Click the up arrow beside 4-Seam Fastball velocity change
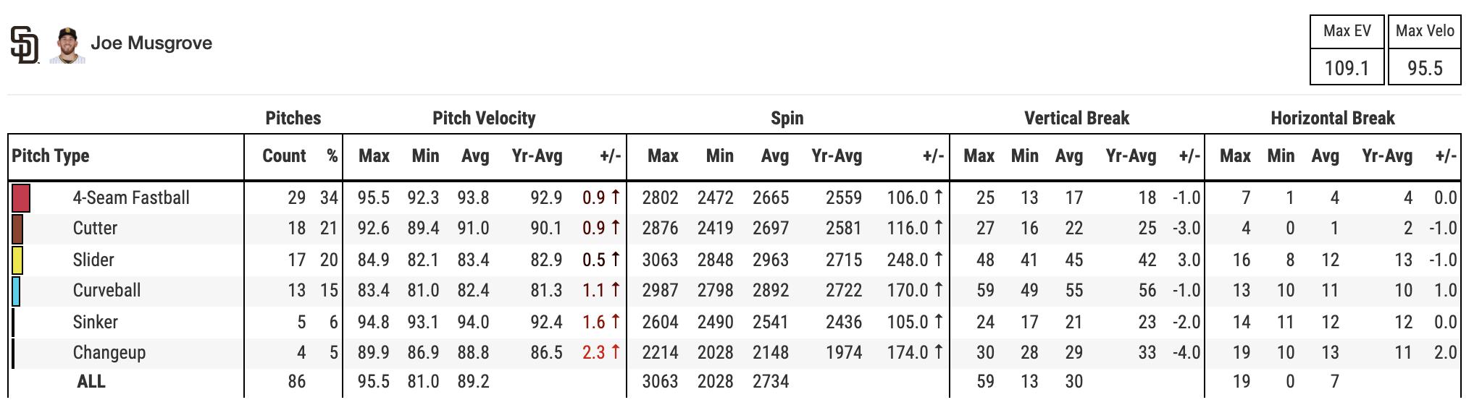This screenshot has width=1482, height=405. [616, 197]
